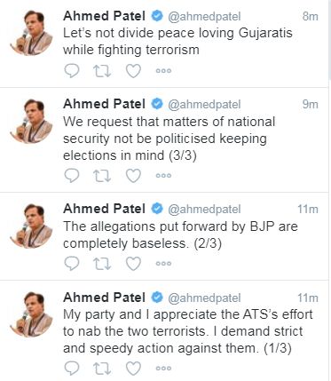Open the @ahmedpatel handle in the top tweet
Viewport: 331px width, 381px height.
pos(204,17)
